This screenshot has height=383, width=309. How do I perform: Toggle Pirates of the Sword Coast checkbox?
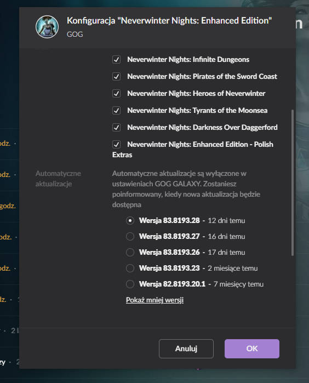[x=116, y=77]
